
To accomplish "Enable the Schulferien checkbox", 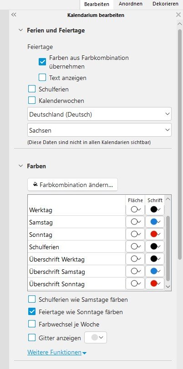I will [x=31, y=89].
